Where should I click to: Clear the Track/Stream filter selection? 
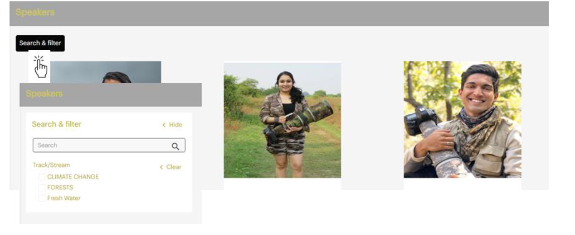(x=174, y=167)
